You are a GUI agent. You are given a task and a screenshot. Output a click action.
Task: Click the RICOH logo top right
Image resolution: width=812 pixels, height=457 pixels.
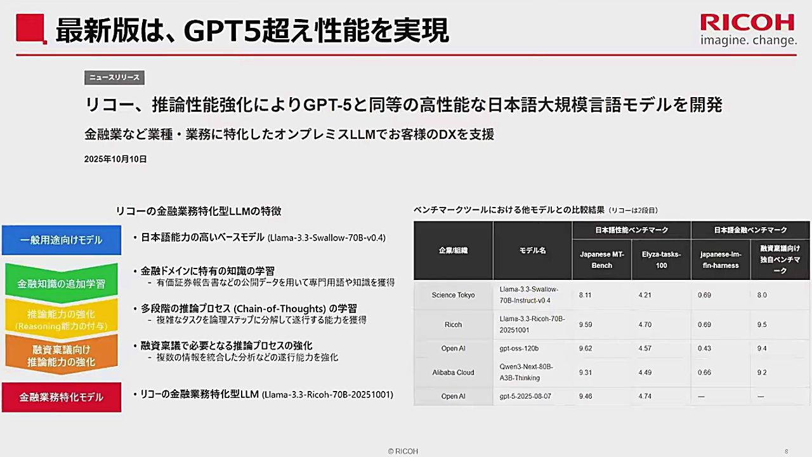tap(747, 21)
